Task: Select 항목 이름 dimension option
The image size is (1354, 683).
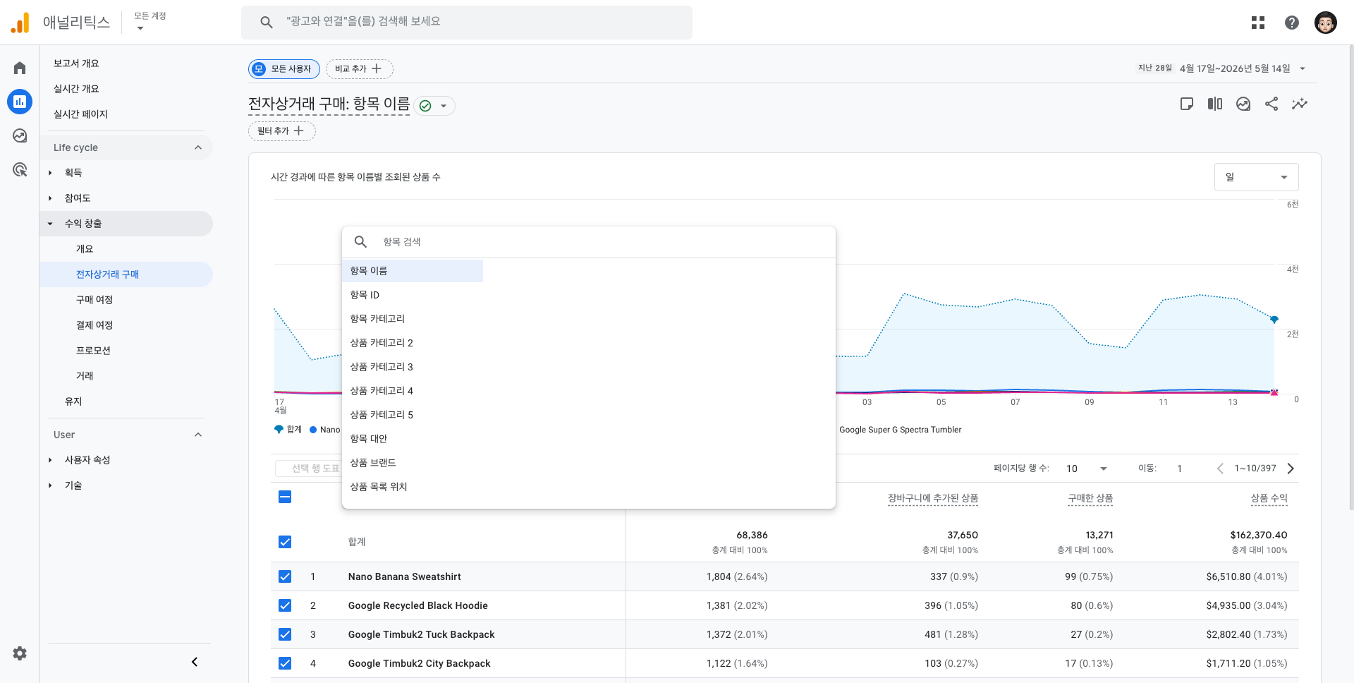Action: [413, 271]
